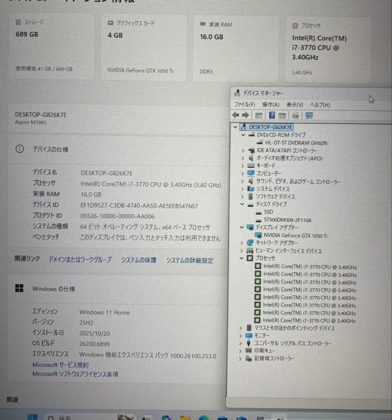This screenshot has height=420, width=392.
Task: Click the Windows Start button on the taskbar
Action: pyautogui.click(x=33, y=417)
